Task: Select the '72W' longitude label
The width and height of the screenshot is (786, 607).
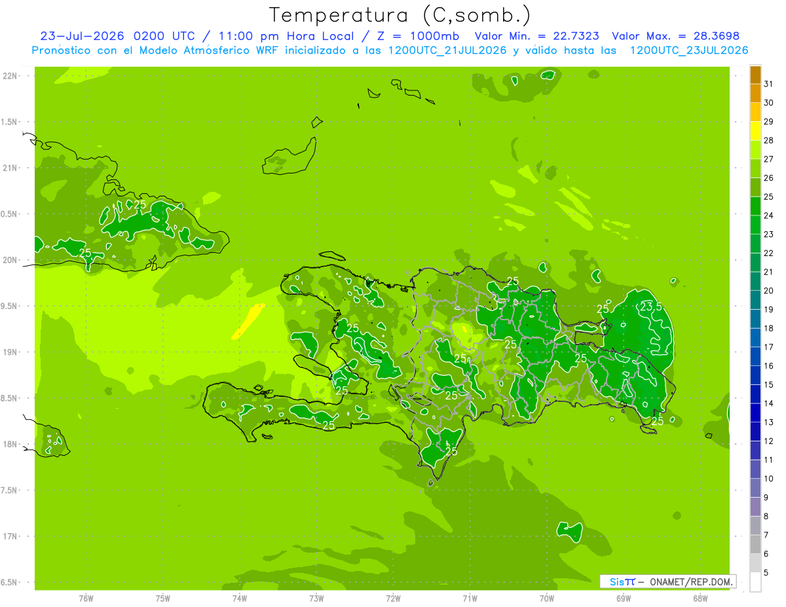Action: (393, 598)
